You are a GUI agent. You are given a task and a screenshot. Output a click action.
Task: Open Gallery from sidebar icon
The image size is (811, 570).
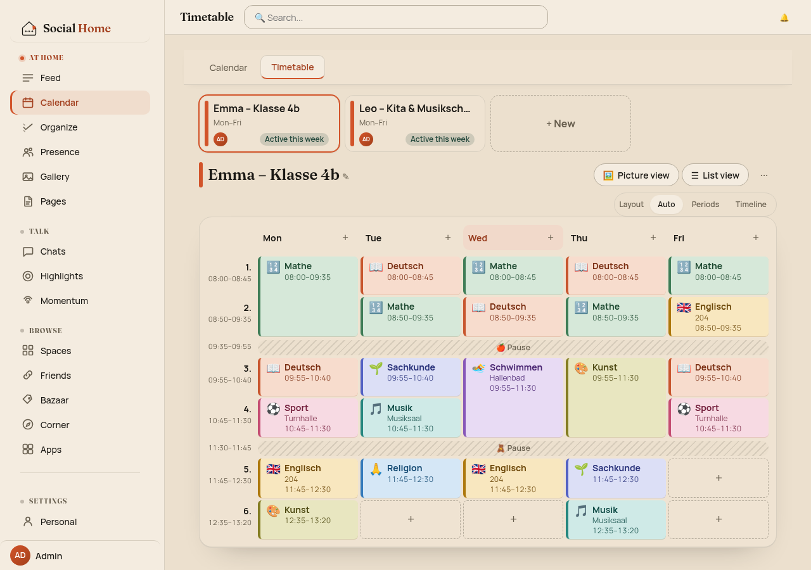click(28, 177)
